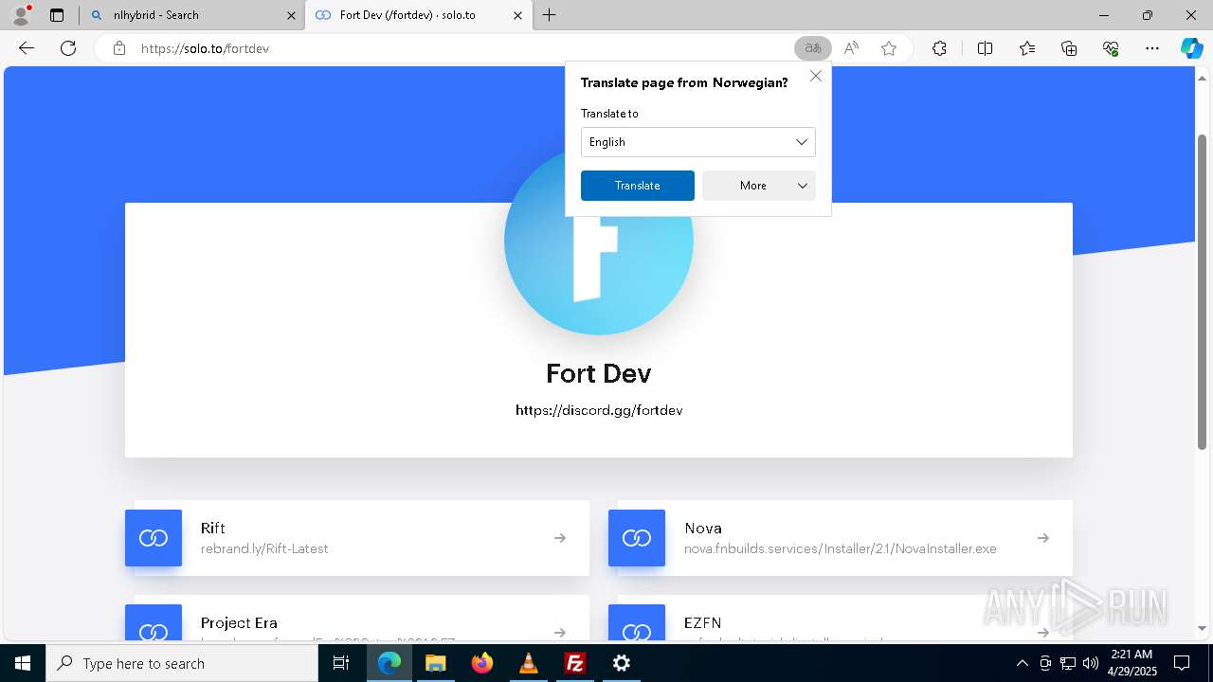This screenshot has height=682, width=1213.
Task: Open Collections icon
Action: (x=1069, y=48)
